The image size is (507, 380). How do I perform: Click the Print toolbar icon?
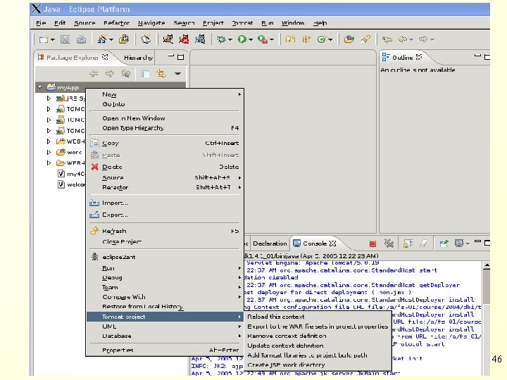(81, 39)
